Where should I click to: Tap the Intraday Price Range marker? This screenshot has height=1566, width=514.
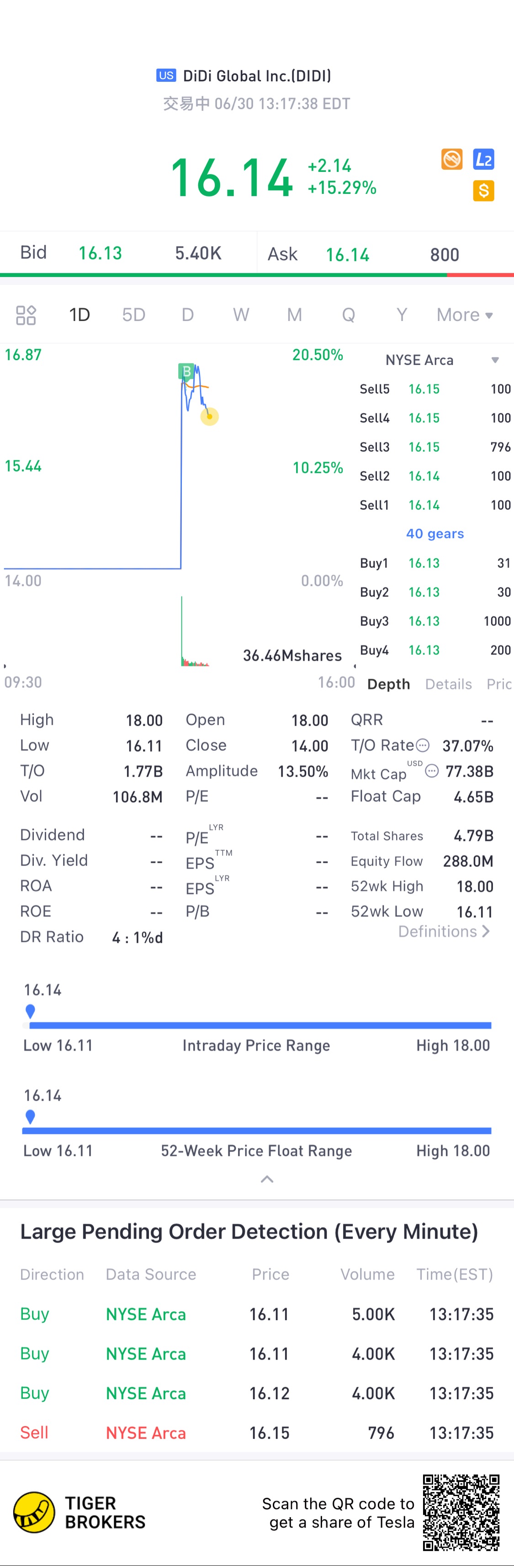click(x=30, y=1011)
